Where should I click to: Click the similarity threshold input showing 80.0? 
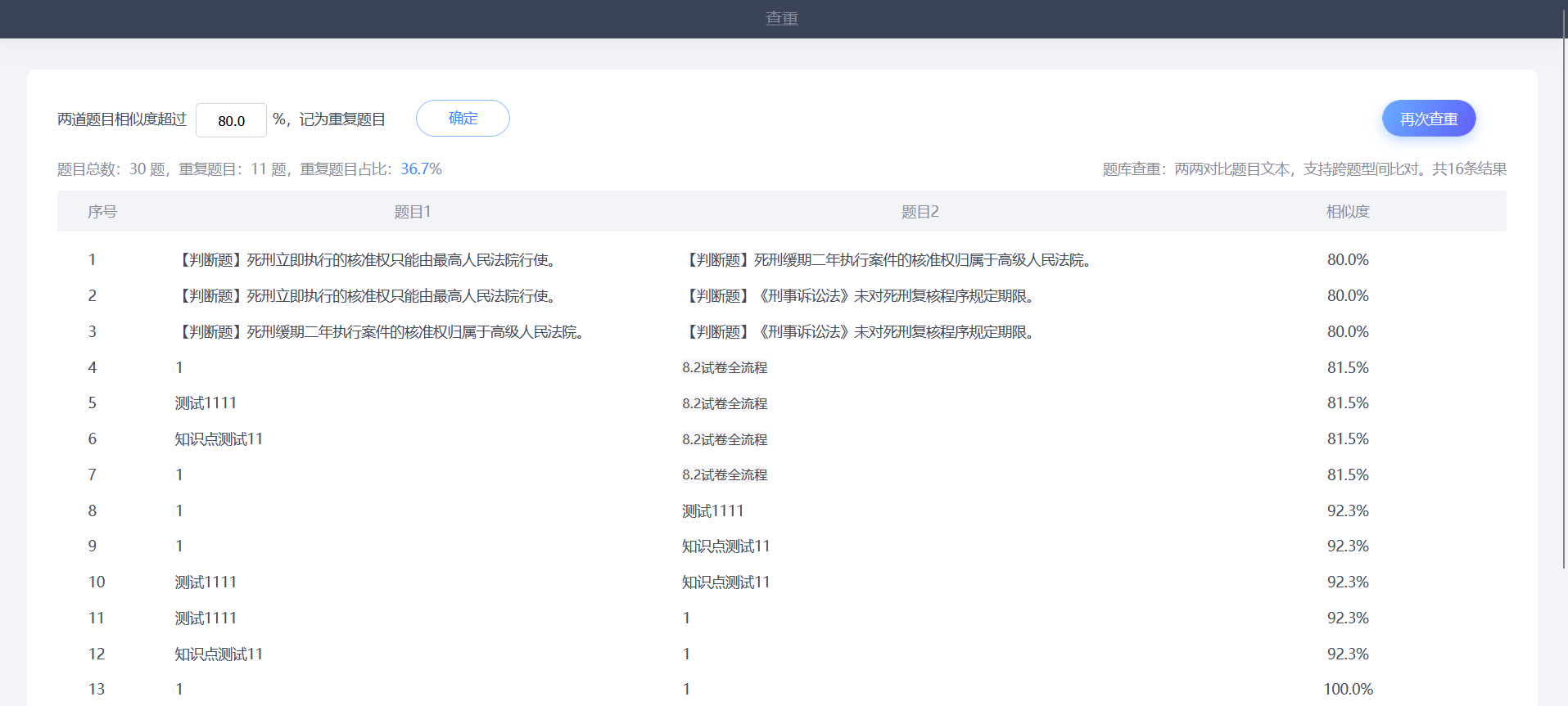pos(231,120)
